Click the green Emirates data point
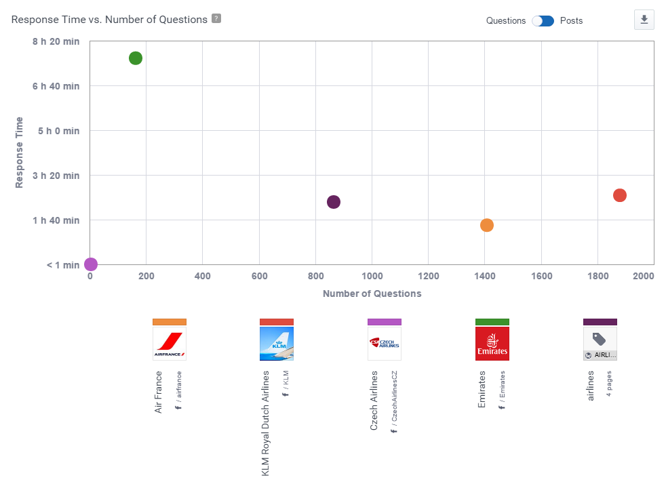Screen dimensions: 666x484 (x=136, y=58)
